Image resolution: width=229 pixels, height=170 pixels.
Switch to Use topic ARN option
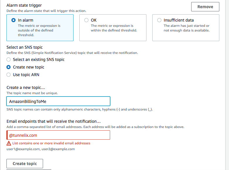pos(9,75)
